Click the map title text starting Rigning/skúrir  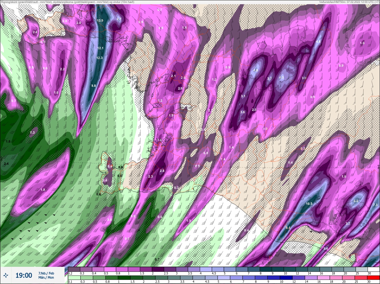pyautogui.click(x=67, y=2)
